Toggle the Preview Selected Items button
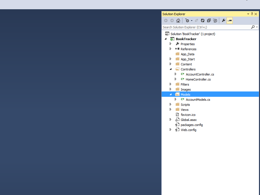This screenshot has width=260, height=195. click(x=230, y=20)
